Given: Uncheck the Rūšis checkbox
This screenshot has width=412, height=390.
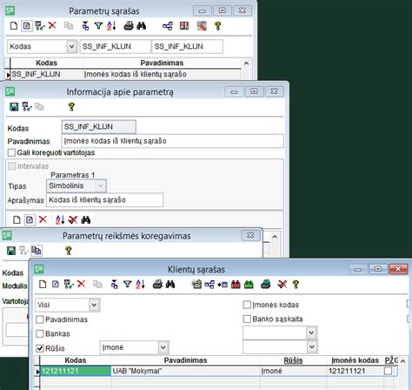Looking at the screenshot, I should (x=40, y=348).
